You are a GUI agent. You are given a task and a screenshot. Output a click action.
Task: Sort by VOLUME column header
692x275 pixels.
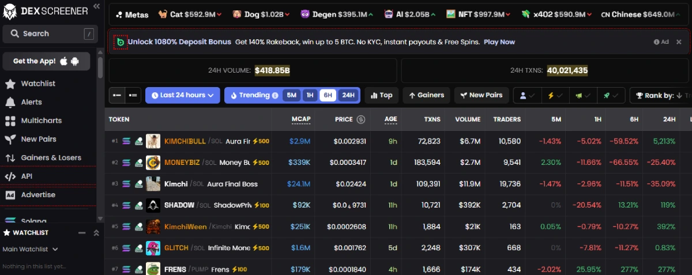pyautogui.click(x=468, y=119)
